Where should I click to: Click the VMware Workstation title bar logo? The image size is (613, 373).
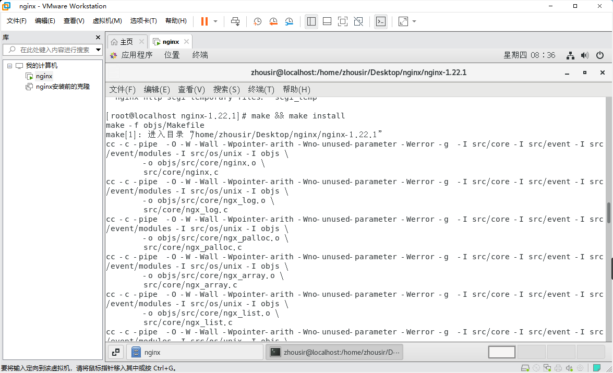[x=6, y=6]
